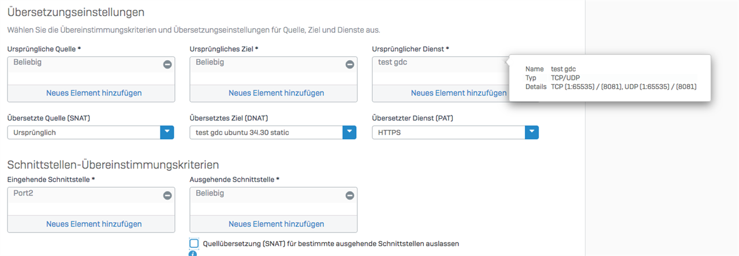The height and width of the screenshot is (256, 739).
Task: Expand the Übersetztes Ziel (DNAT) dropdown
Action: (349, 132)
